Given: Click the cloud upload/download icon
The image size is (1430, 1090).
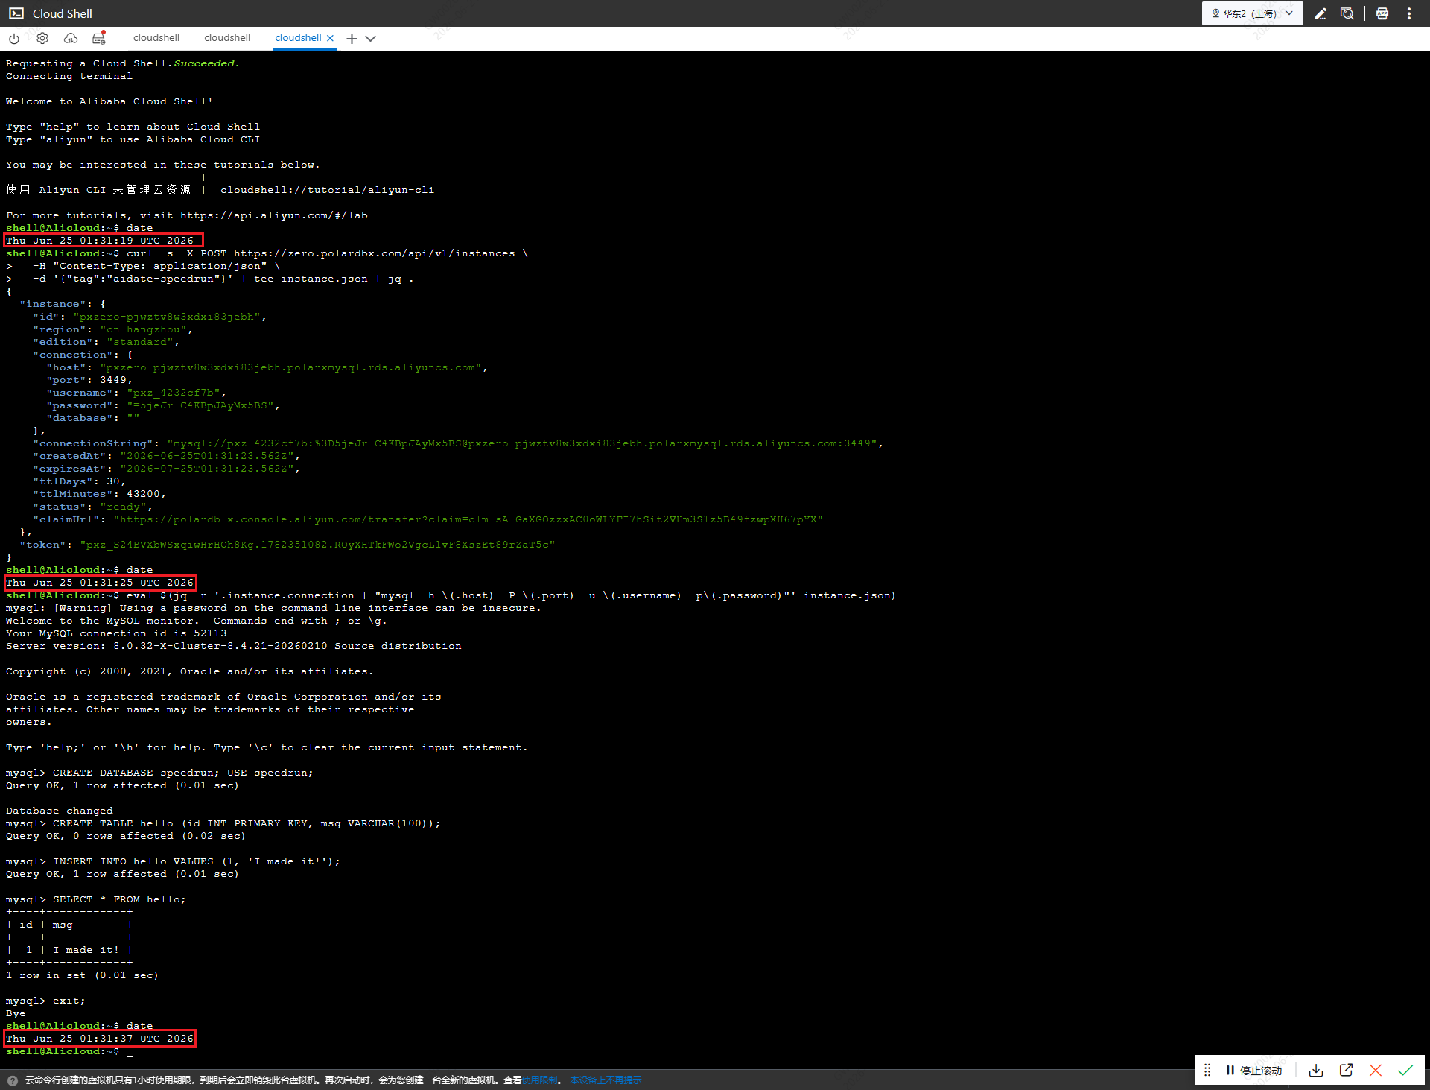Looking at the screenshot, I should [x=71, y=38].
